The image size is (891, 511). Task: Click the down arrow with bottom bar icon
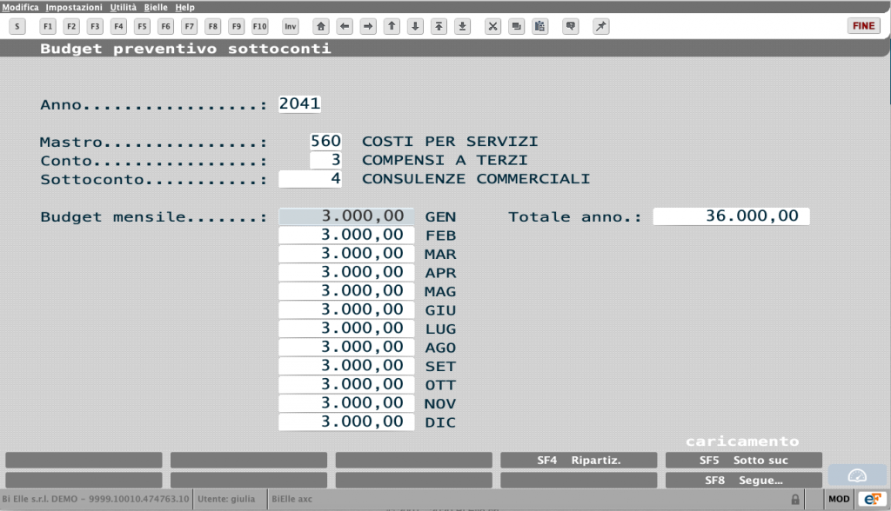coord(463,26)
